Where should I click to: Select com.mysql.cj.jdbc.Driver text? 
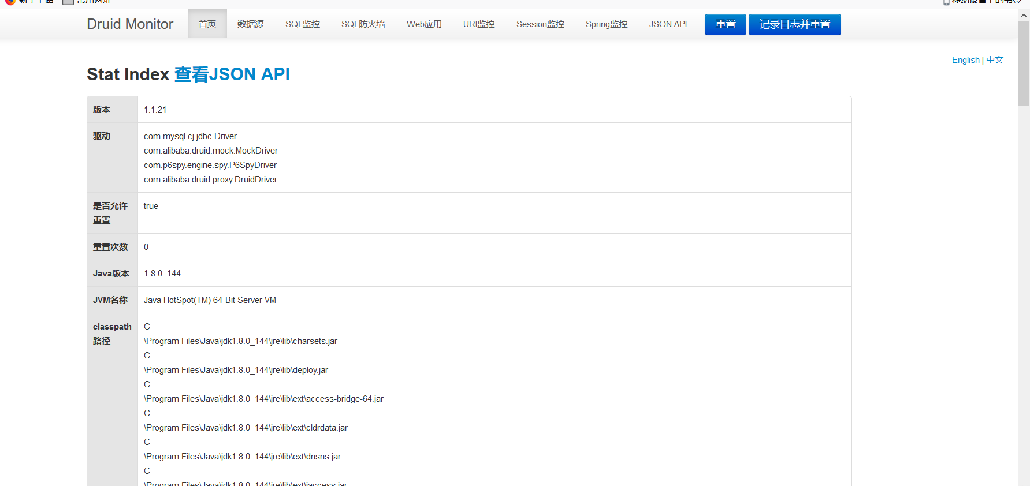click(x=190, y=136)
